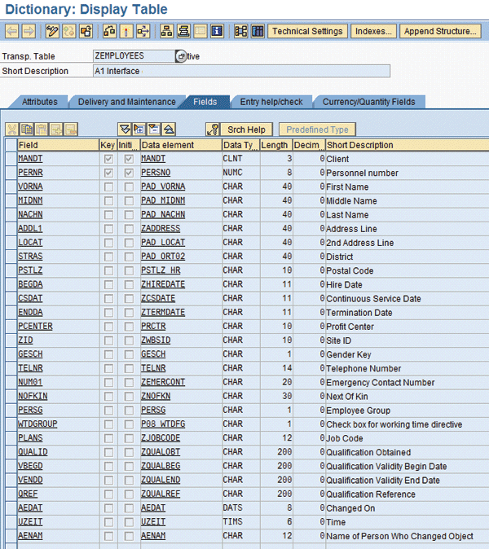Click the Display/Change pencil toolbar icon

pos(53,32)
